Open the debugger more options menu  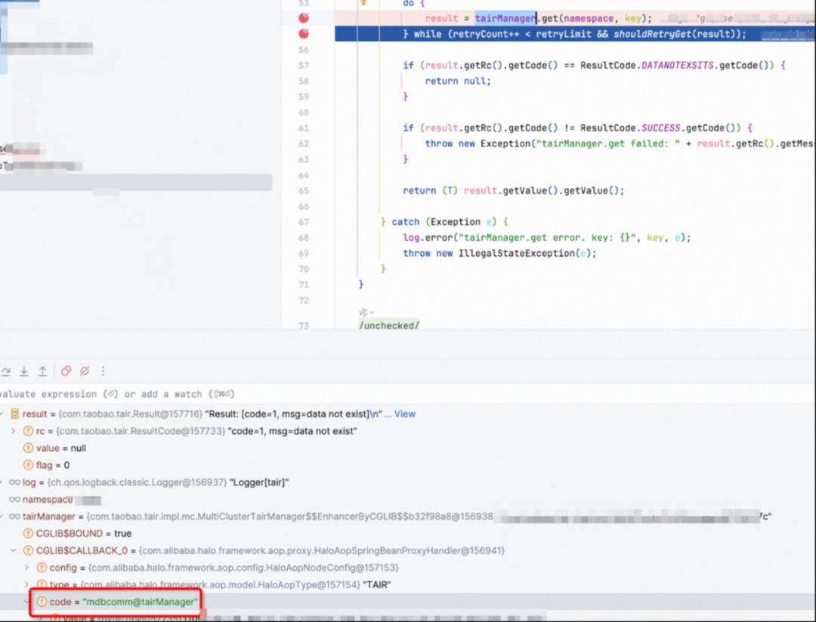point(103,371)
